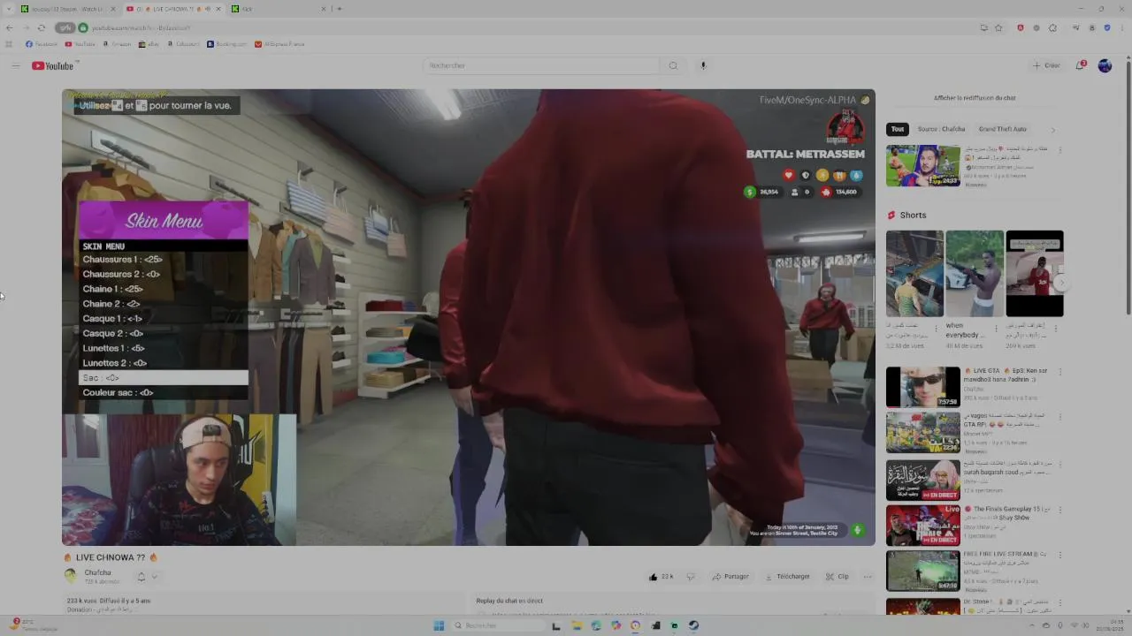Open the third Shorts thumbnail

pyautogui.click(x=1035, y=274)
